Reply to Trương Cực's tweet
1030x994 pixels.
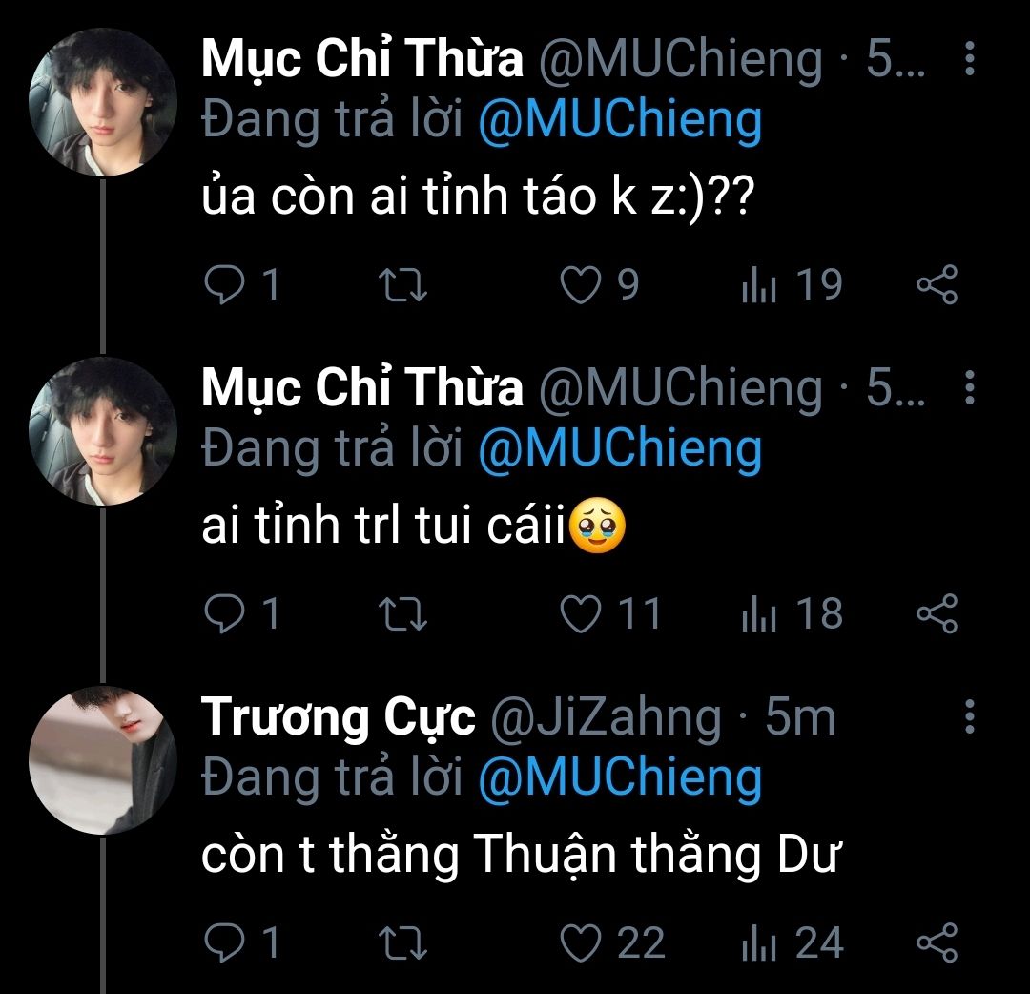[x=225, y=943]
